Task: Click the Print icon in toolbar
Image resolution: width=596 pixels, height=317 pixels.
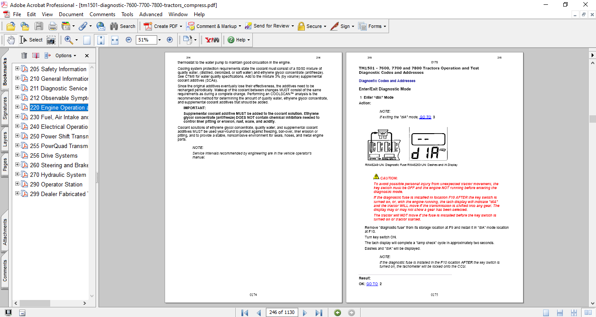Action: (53, 26)
